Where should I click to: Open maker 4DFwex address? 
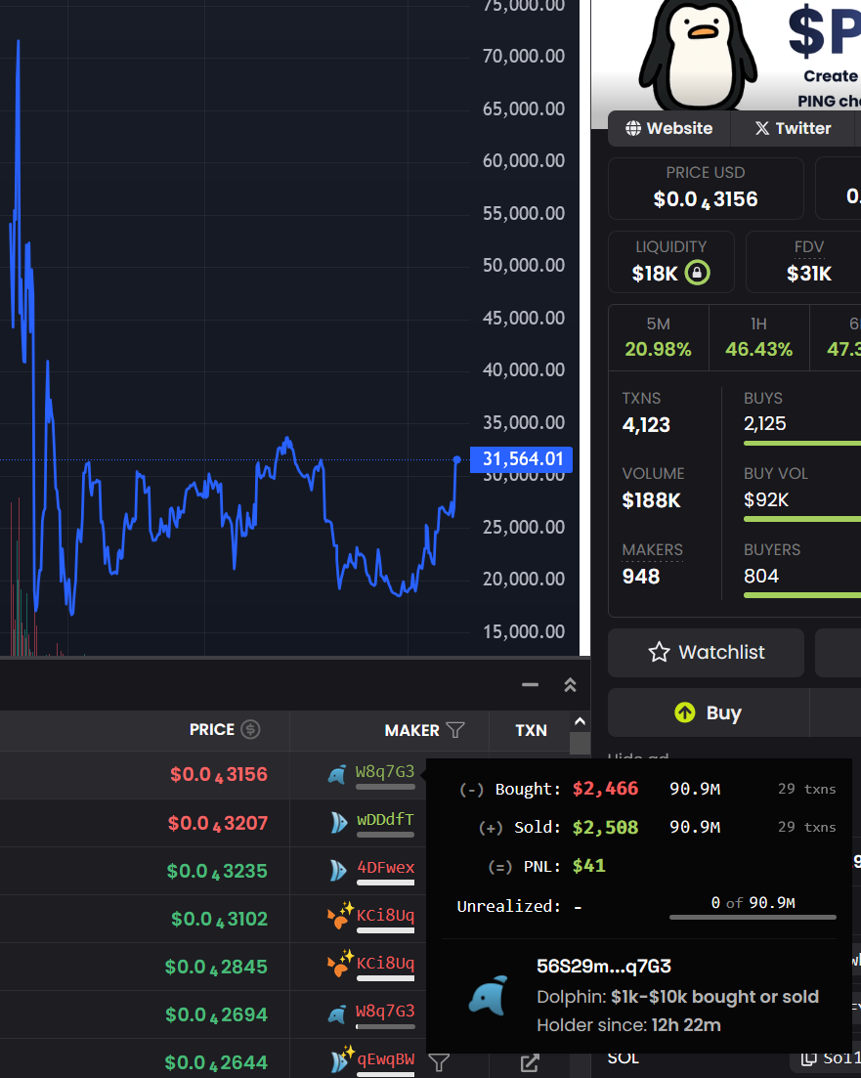click(385, 868)
